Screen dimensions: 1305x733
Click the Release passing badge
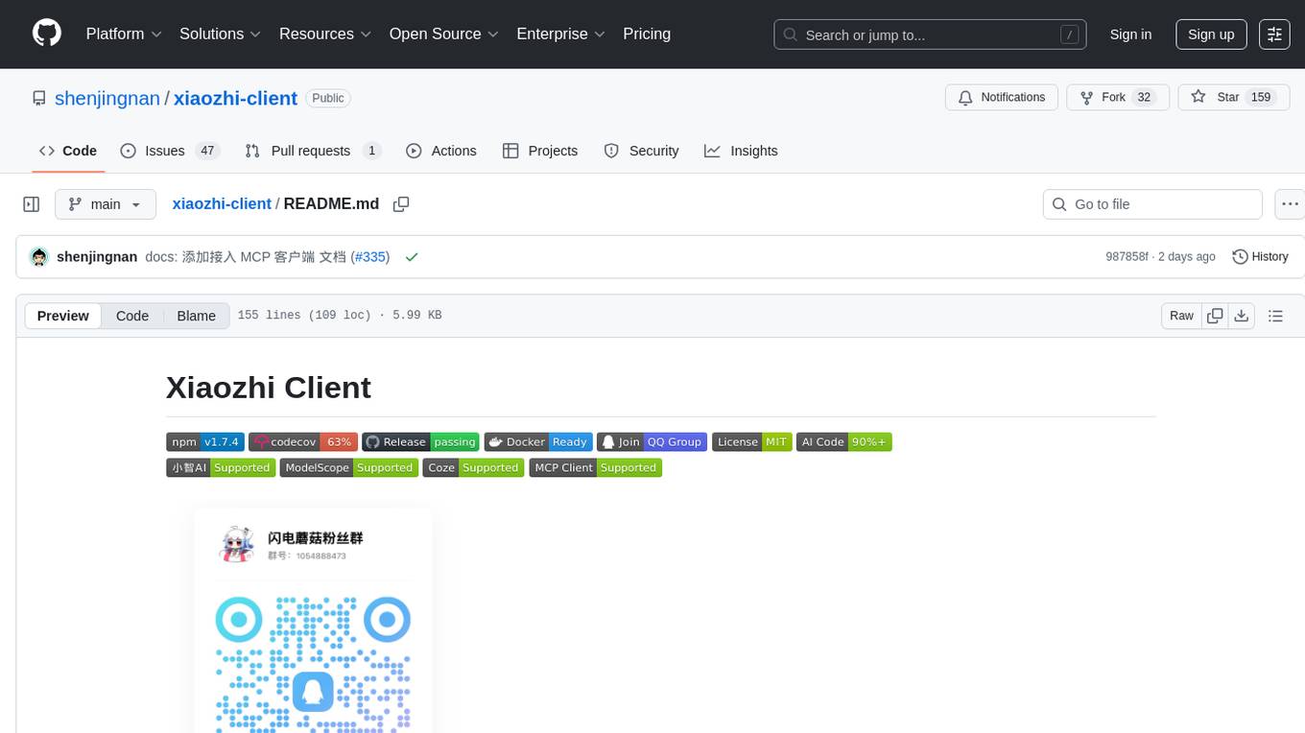(x=420, y=442)
